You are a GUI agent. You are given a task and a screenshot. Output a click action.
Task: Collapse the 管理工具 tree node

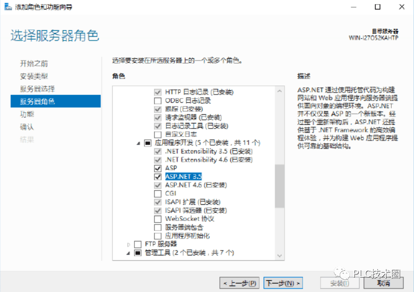tap(128, 253)
